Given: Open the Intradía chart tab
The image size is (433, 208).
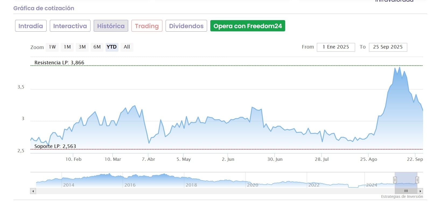Looking at the screenshot, I should click(x=31, y=26).
